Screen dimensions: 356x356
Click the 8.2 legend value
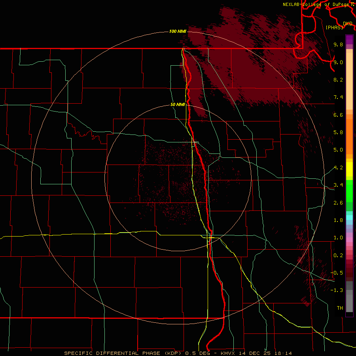pyautogui.click(x=338, y=80)
